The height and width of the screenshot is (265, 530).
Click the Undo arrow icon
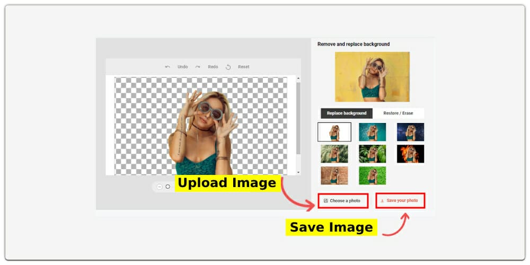tap(167, 67)
